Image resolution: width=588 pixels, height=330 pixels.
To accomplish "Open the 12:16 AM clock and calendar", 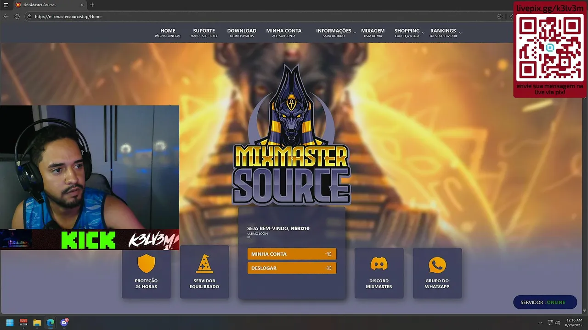I will (574, 323).
